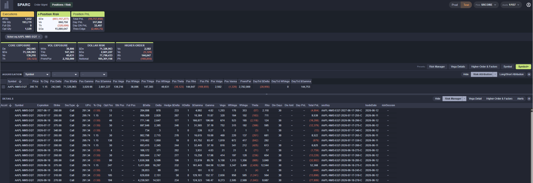This screenshot has height=183, width=533.
Task: Click the CORE EXPOSURE panel header
Action: coord(19,45)
